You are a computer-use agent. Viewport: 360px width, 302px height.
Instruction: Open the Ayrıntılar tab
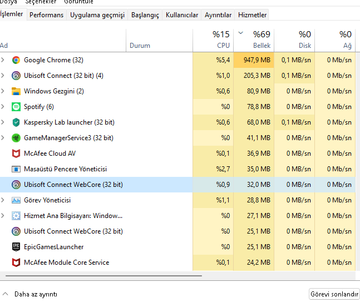(x=218, y=15)
